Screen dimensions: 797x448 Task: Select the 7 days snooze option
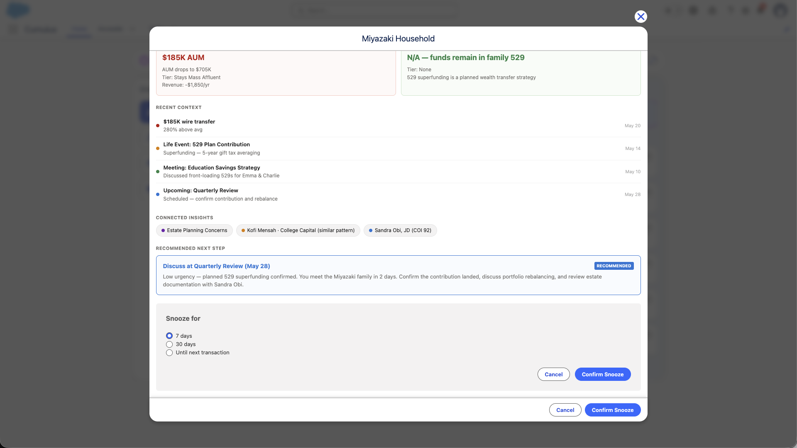(169, 336)
